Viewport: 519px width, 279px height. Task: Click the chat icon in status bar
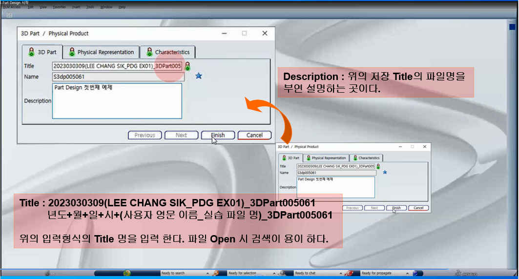point(282,273)
